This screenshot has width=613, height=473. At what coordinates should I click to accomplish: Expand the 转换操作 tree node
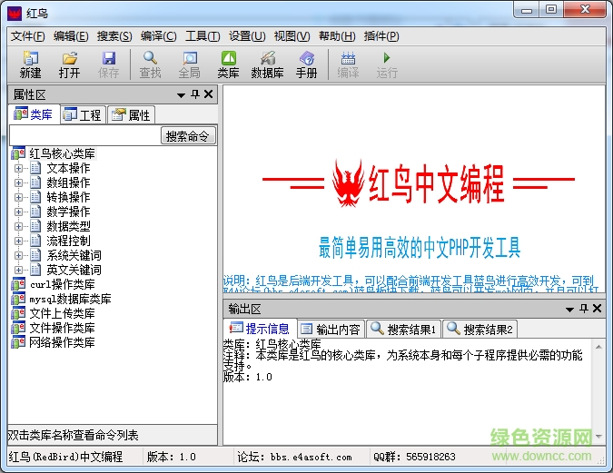[x=18, y=197]
